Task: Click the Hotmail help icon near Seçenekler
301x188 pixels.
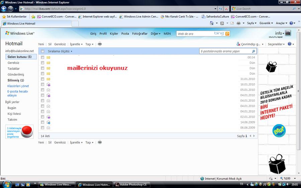Action: click(x=290, y=44)
